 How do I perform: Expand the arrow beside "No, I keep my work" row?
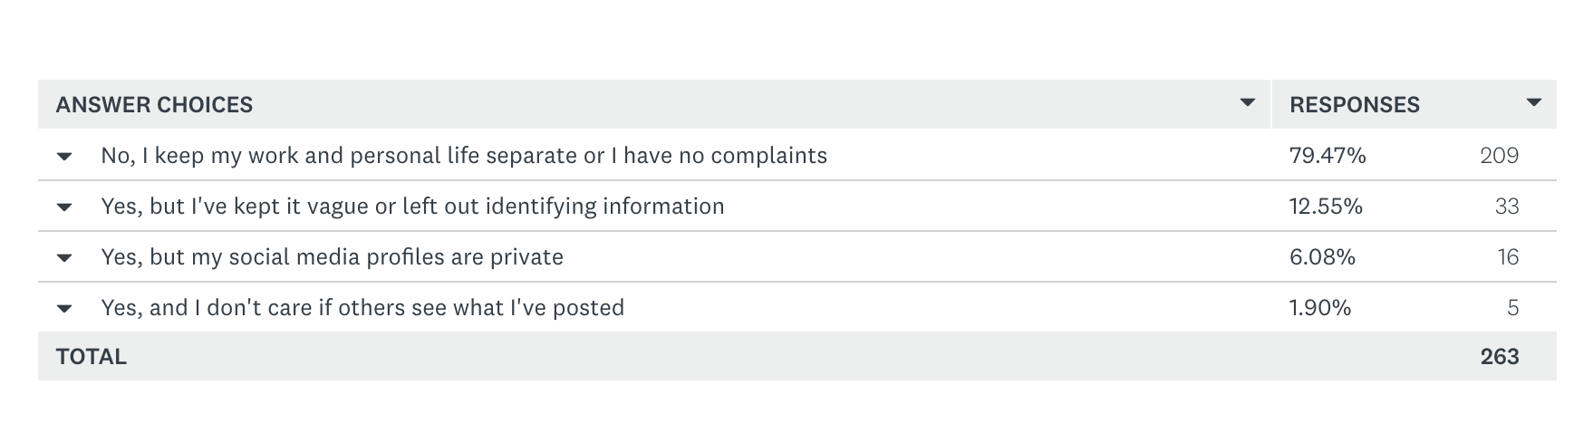pos(64,156)
